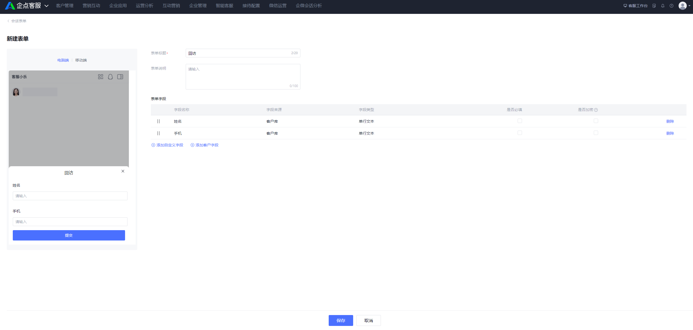Click the 是否加密 help tooltip icon
The image size is (693, 330).
[596, 110]
